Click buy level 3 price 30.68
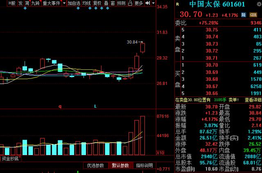262x173 pixels. pos(212,79)
